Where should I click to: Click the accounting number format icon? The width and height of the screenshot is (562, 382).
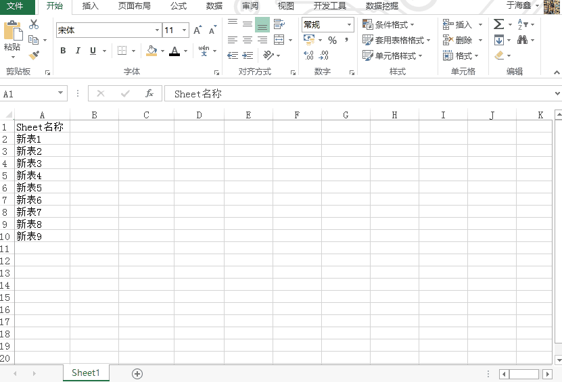point(309,39)
